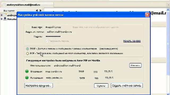The height and width of the screenshot is (95, 170).
Task: Click the 'Андрей Сухов' name field
Action: pyautogui.click(x=53, y=27)
